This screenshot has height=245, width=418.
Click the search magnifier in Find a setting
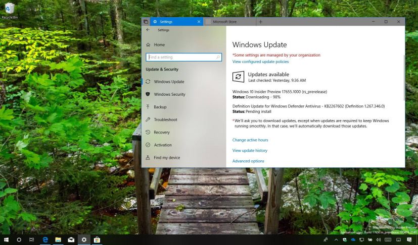point(218,57)
